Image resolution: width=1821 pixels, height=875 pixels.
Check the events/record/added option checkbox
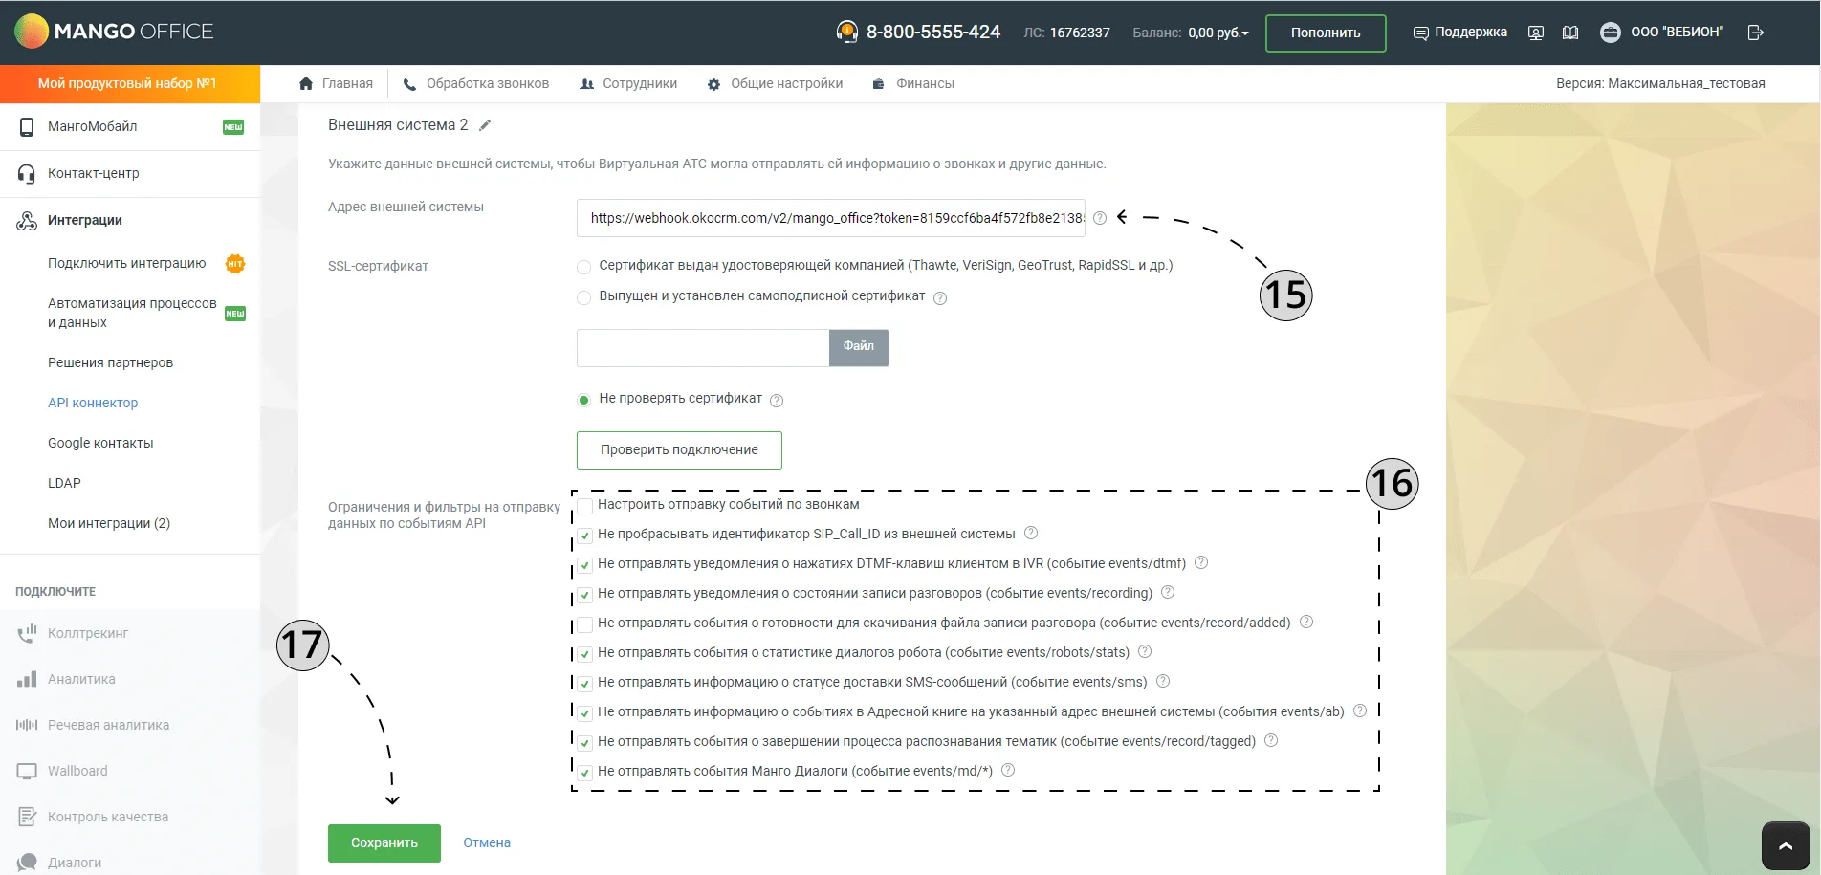pyautogui.click(x=584, y=624)
